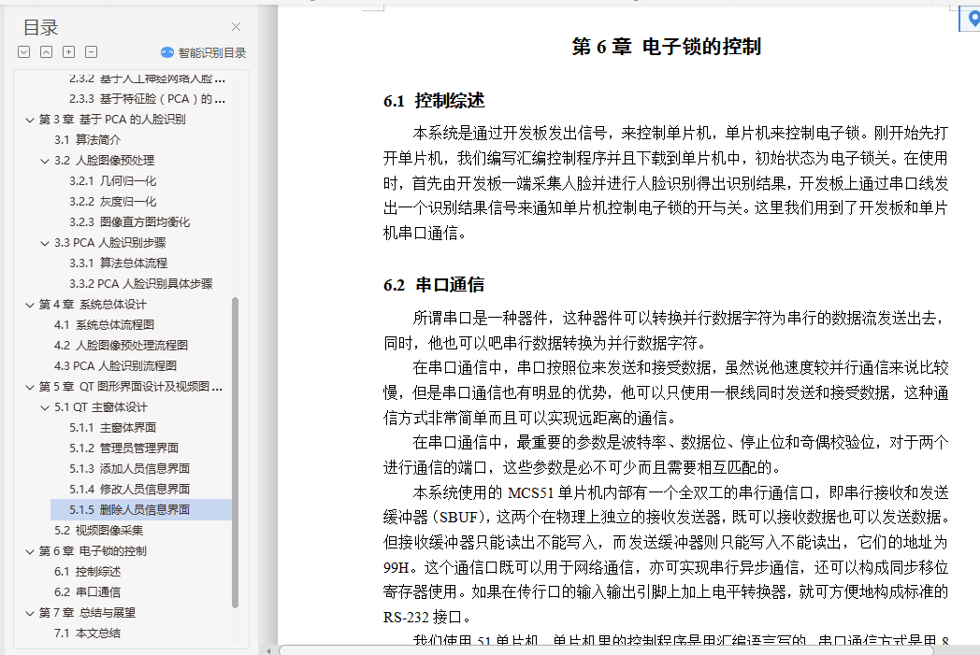The width and height of the screenshot is (980, 655).
Task: Collapse the 第 3 章 基于 PCA 的人脸识别 node
Action: 29,120
